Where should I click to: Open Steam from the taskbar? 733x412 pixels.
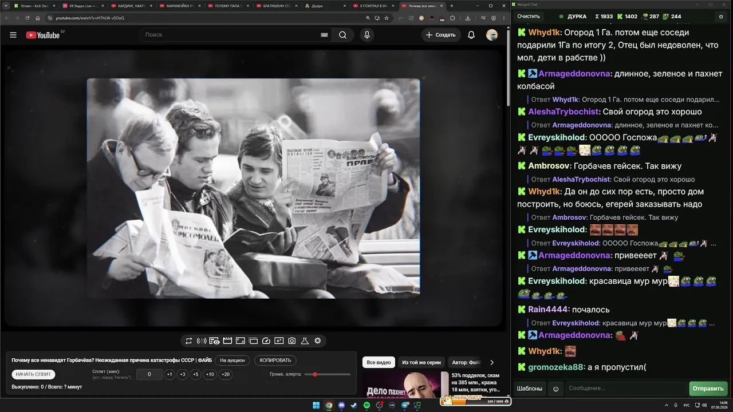354,405
